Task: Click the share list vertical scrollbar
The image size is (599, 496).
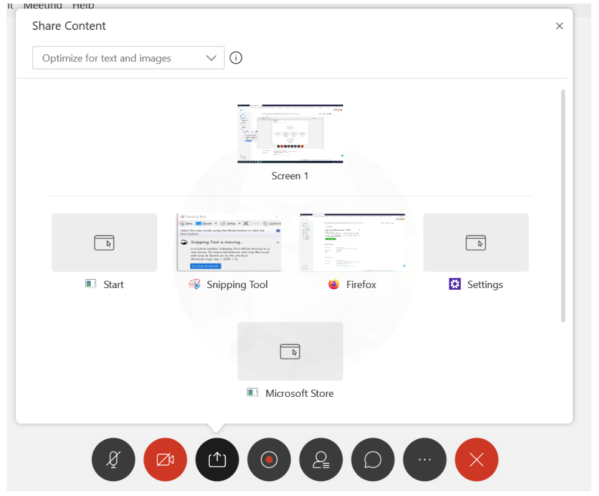Action: pyautogui.click(x=563, y=206)
